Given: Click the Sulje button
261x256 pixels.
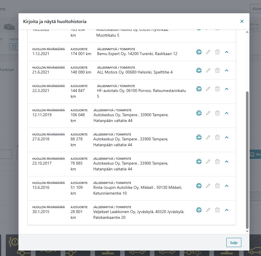Looking at the screenshot, I should point(234,242).
